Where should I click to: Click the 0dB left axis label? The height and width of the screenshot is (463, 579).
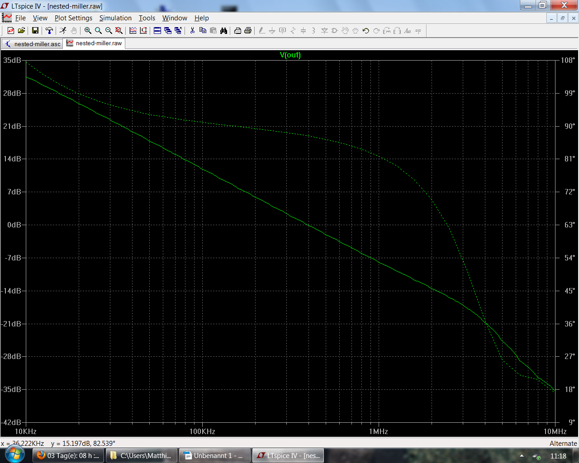click(14, 225)
